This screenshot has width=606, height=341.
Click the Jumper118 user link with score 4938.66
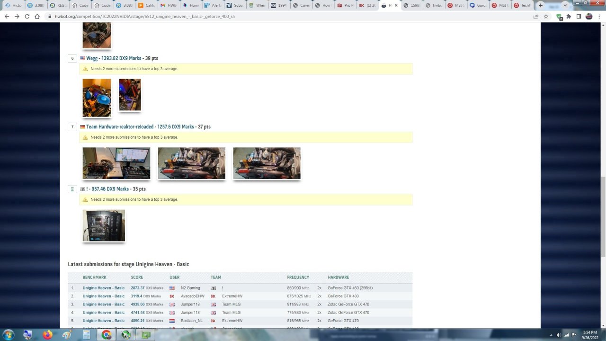[190, 305]
